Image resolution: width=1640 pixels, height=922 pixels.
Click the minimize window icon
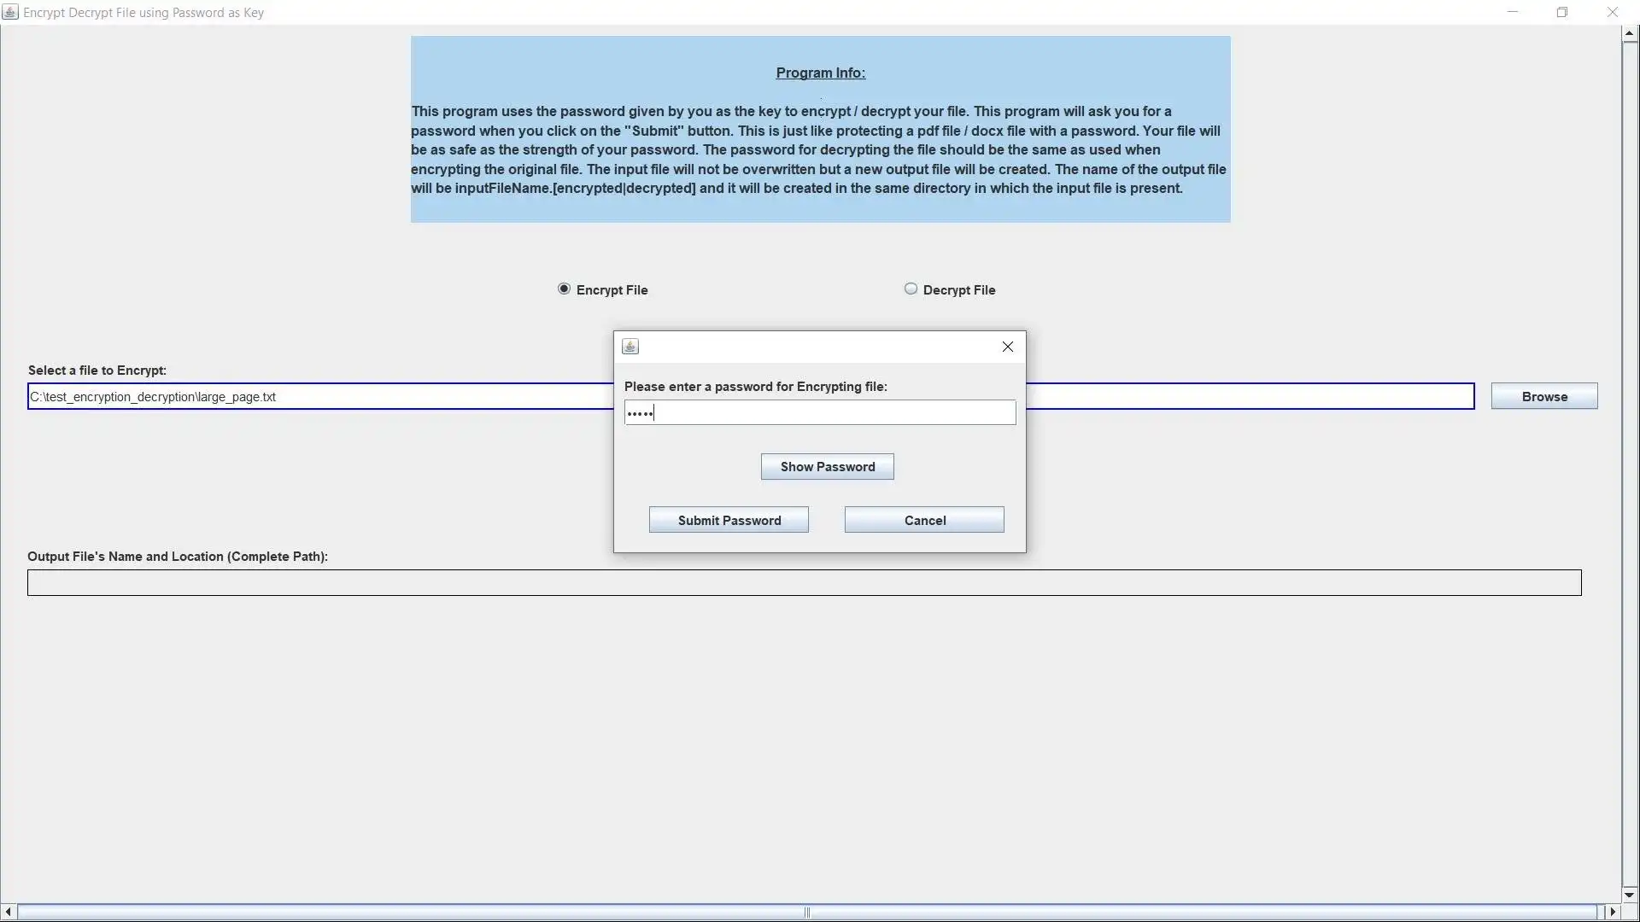click(x=1512, y=13)
